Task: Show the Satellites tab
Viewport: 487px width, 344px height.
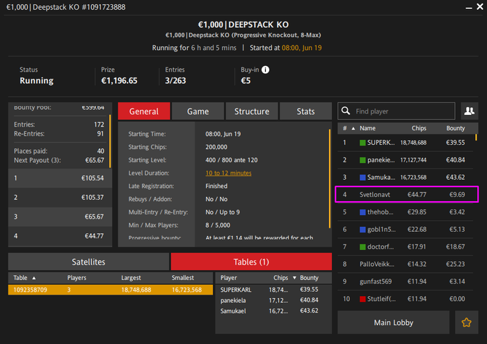Action: (x=88, y=262)
